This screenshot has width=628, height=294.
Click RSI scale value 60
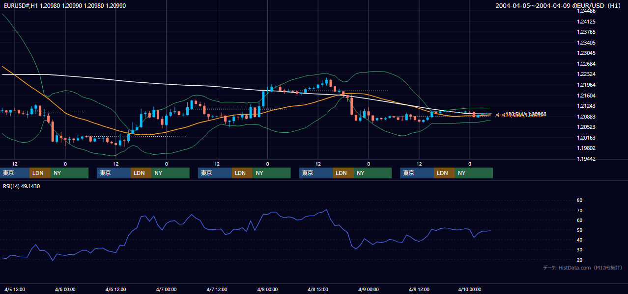(x=579, y=220)
